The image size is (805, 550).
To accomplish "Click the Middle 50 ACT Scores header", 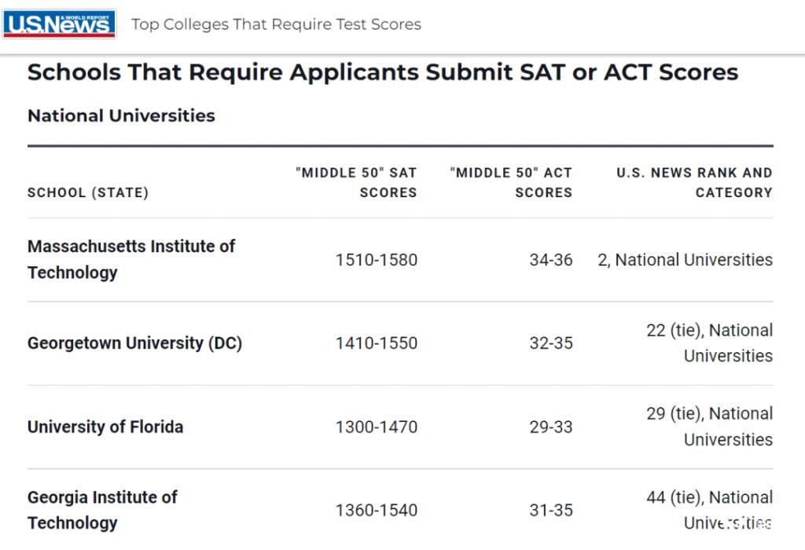I will click(x=511, y=182).
